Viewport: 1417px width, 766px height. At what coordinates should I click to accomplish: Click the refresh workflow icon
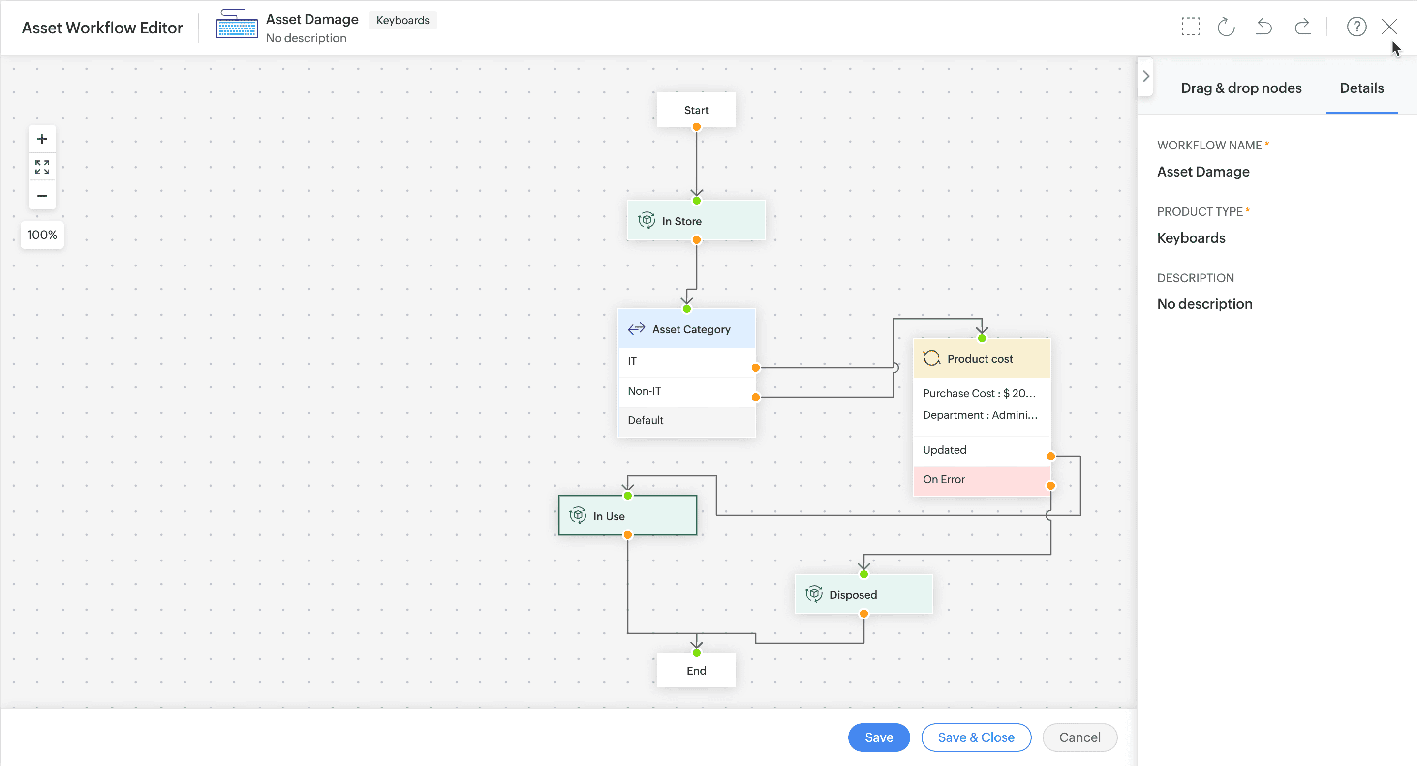pos(1226,27)
